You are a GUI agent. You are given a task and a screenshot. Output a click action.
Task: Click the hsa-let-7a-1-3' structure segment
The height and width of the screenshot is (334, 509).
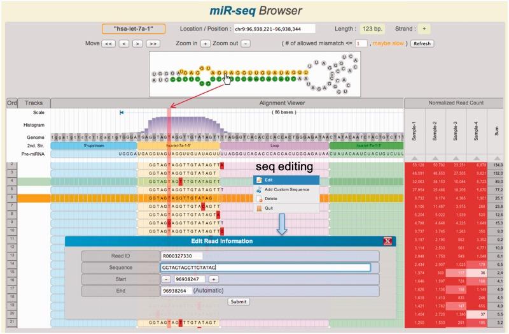pyautogui.click(x=366, y=146)
